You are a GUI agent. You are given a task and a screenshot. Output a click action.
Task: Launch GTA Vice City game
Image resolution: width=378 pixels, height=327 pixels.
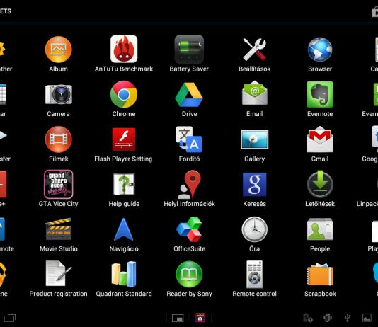click(x=58, y=184)
